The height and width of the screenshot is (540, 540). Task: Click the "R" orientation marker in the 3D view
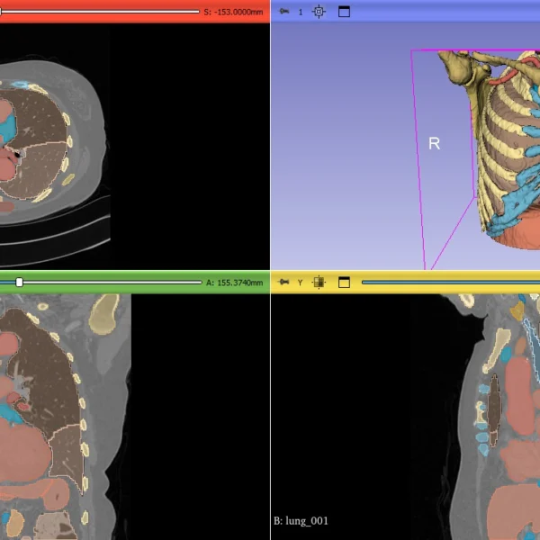[x=435, y=144]
